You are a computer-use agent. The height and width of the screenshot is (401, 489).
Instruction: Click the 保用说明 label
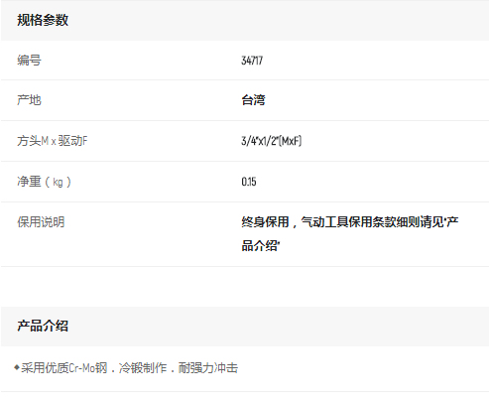pyautogui.click(x=41, y=222)
